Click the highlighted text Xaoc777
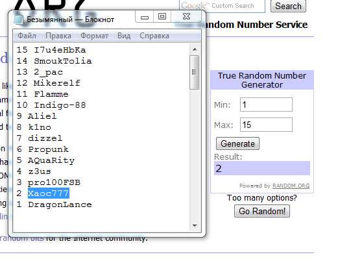This screenshot has height=259, width=338. click(49, 193)
